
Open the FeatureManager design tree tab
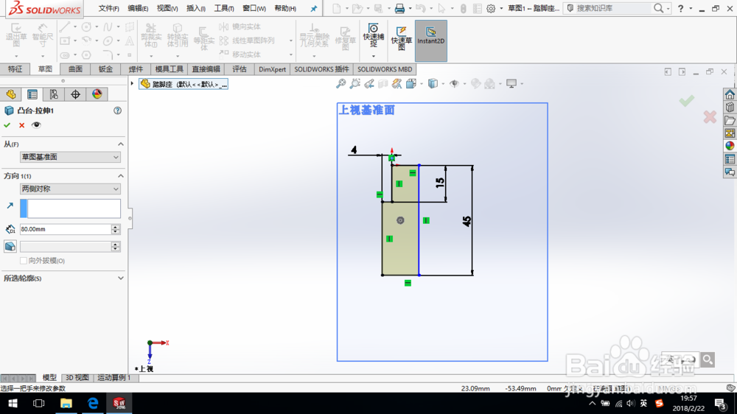pos(11,94)
